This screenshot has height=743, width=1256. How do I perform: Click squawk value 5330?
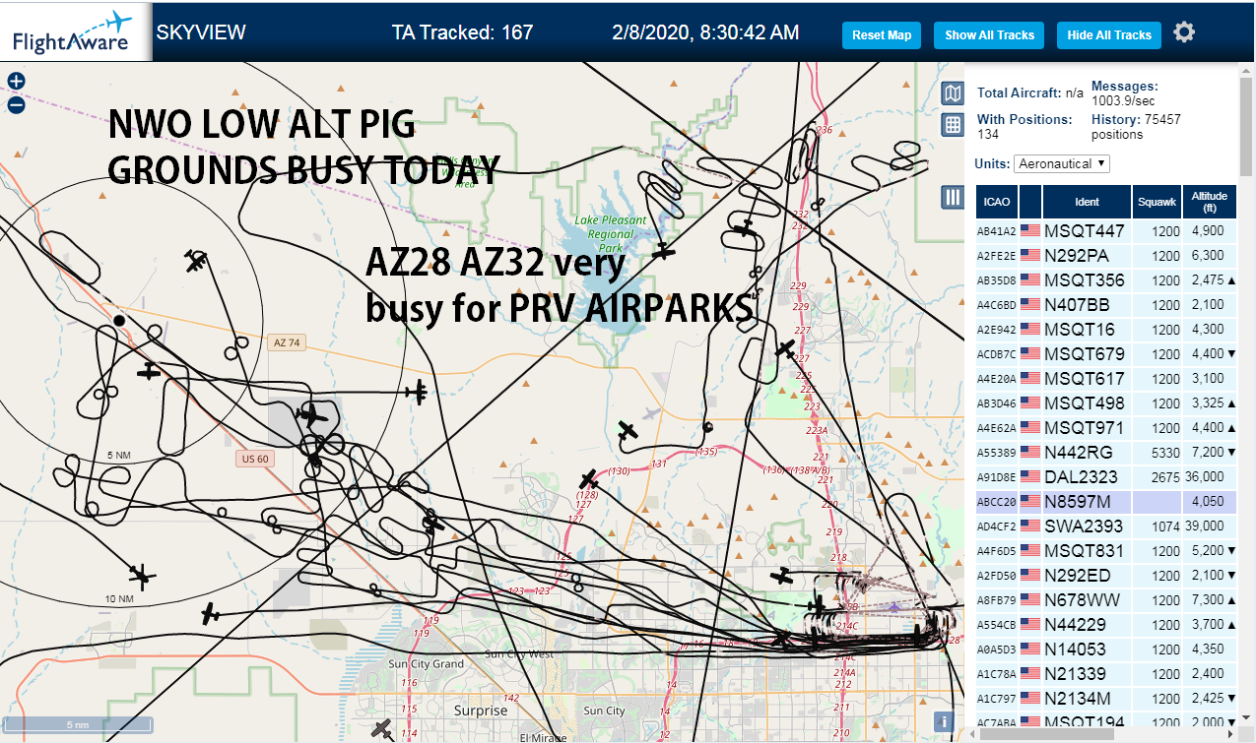1165,453
